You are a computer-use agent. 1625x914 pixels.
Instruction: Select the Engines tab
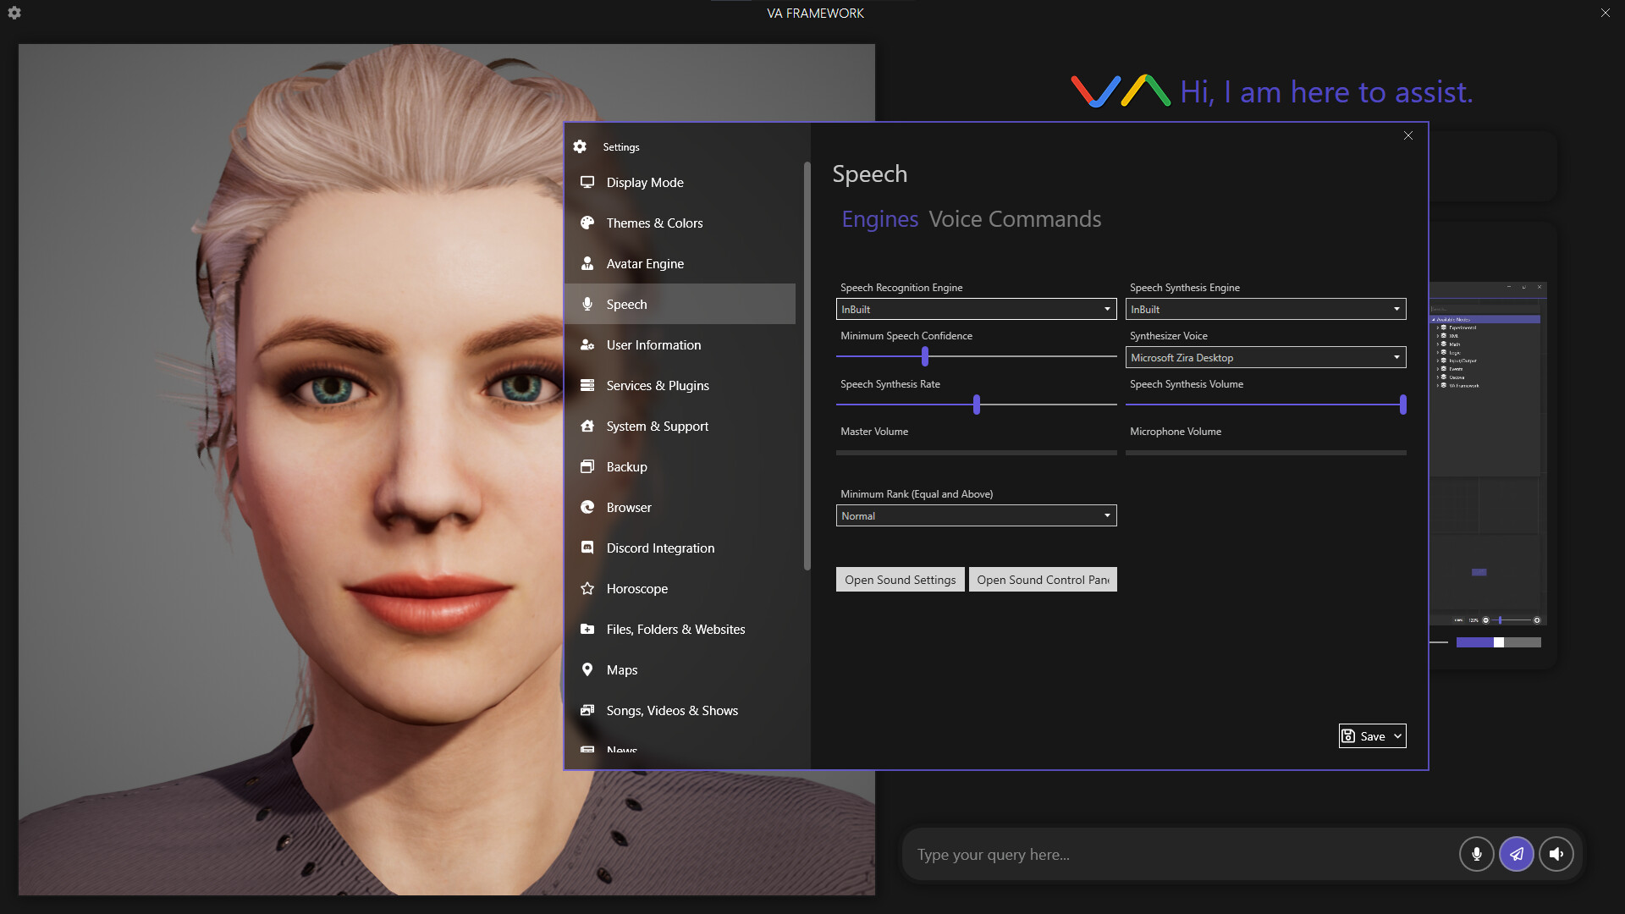[879, 218]
